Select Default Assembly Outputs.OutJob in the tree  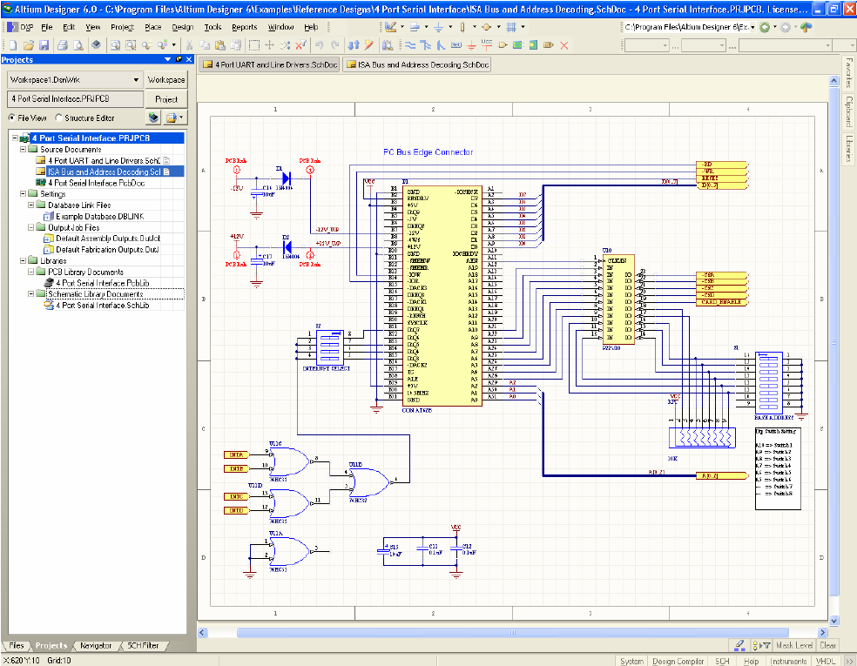pos(108,239)
